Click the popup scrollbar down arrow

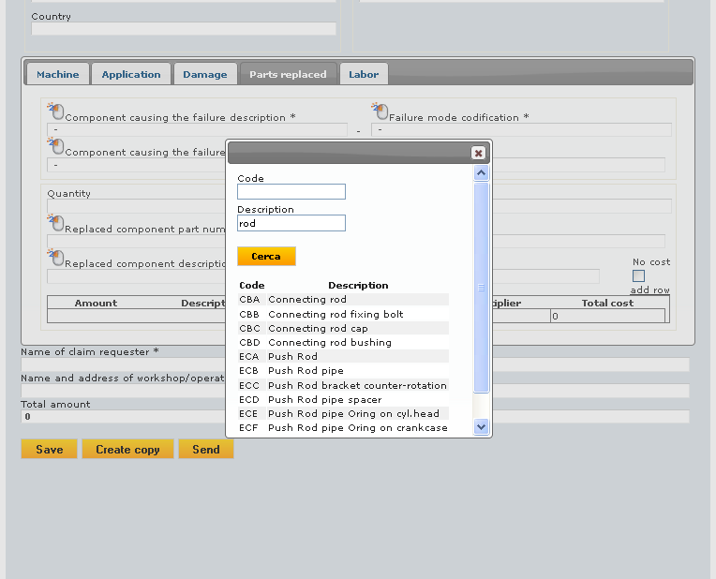481,427
